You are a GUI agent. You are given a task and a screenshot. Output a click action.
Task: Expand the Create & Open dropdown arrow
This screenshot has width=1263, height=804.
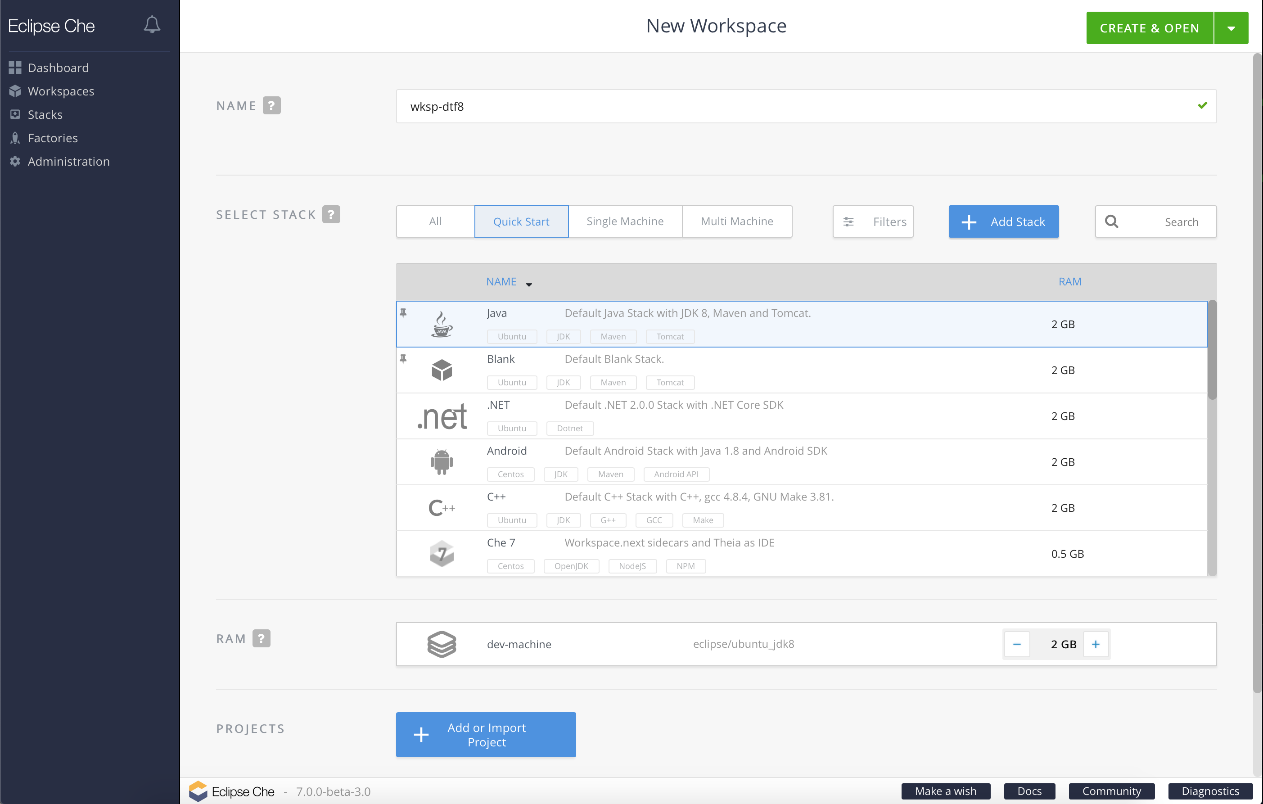[x=1231, y=28]
